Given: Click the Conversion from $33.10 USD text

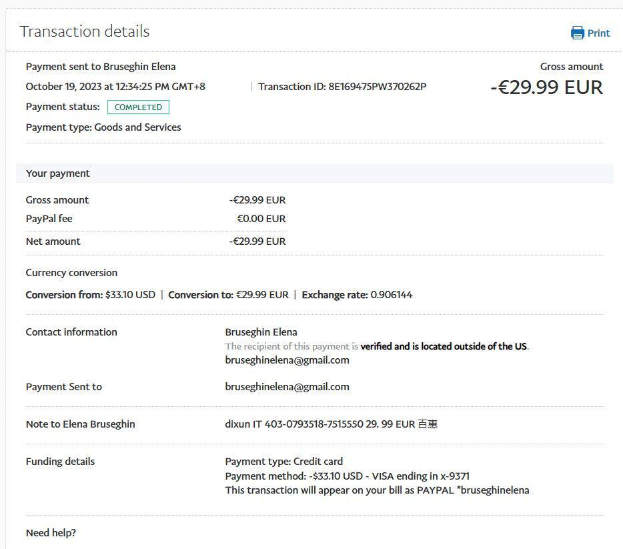Looking at the screenshot, I should [x=90, y=295].
